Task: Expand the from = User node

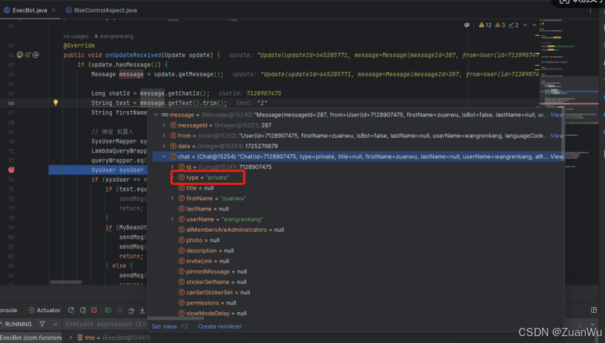Action: (164, 135)
